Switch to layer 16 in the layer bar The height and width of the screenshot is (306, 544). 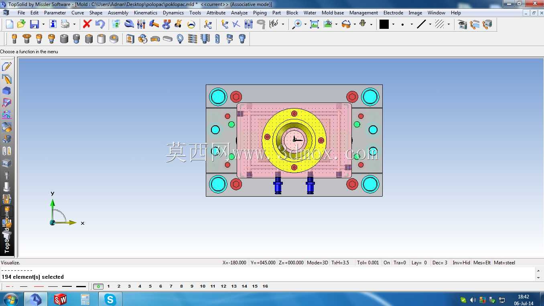[x=265, y=286]
